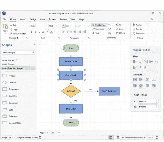164x142 pixels.
Task: Collapse the ribbon with the bottom-right chevron
Action: [x=161, y=38]
